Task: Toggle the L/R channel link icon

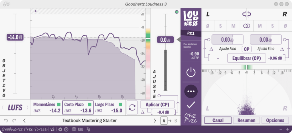Action: tap(247, 14)
